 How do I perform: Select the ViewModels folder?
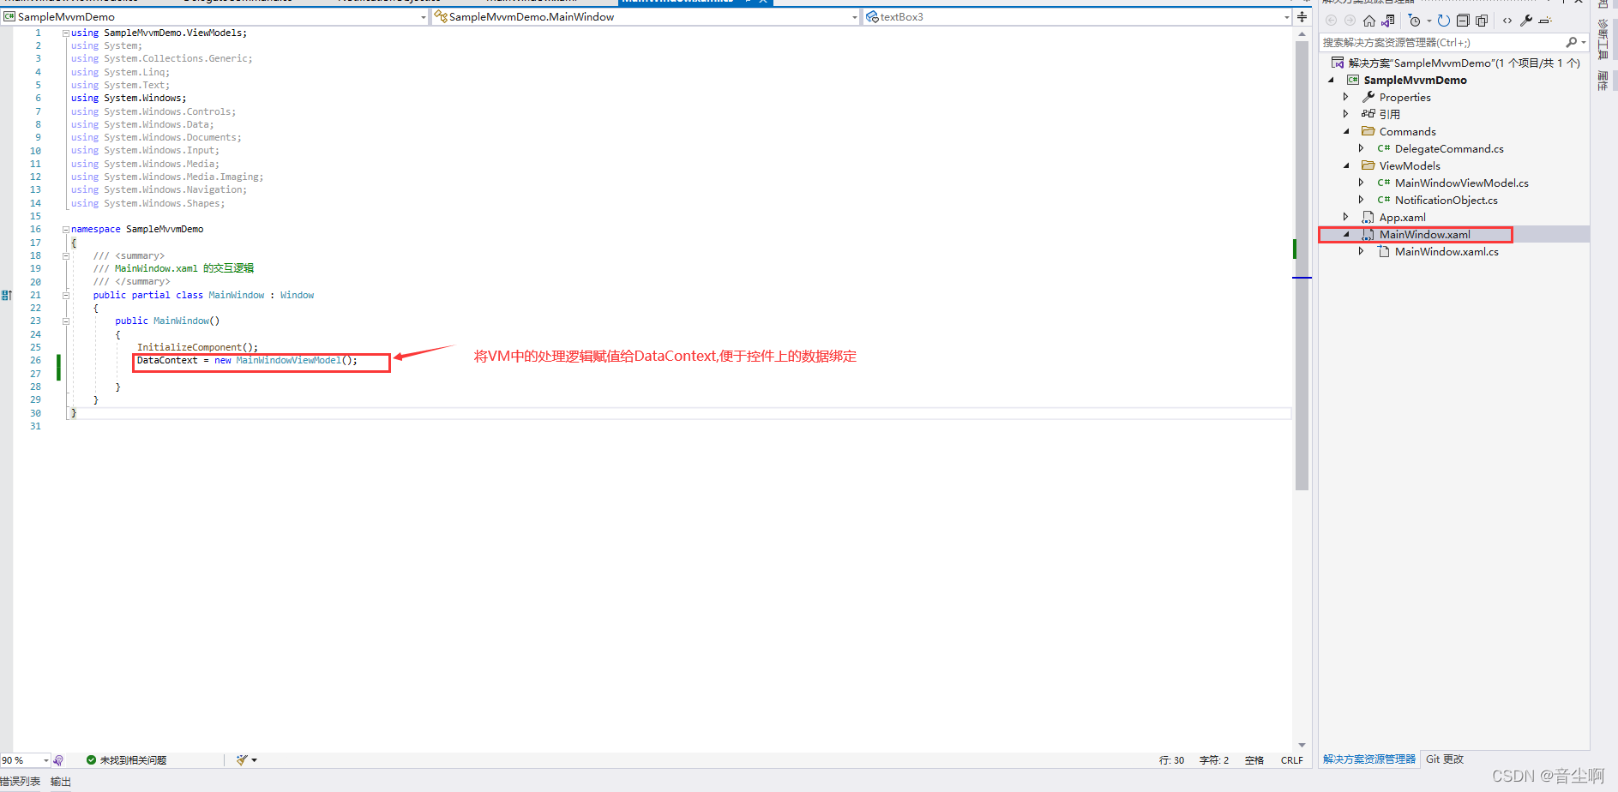(1409, 165)
